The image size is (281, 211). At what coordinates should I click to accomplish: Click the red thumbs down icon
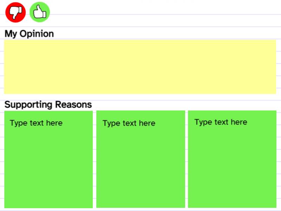15,12
